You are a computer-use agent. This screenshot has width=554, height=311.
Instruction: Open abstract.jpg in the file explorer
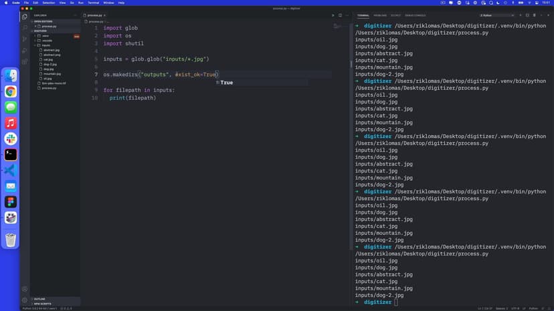[52, 49]
